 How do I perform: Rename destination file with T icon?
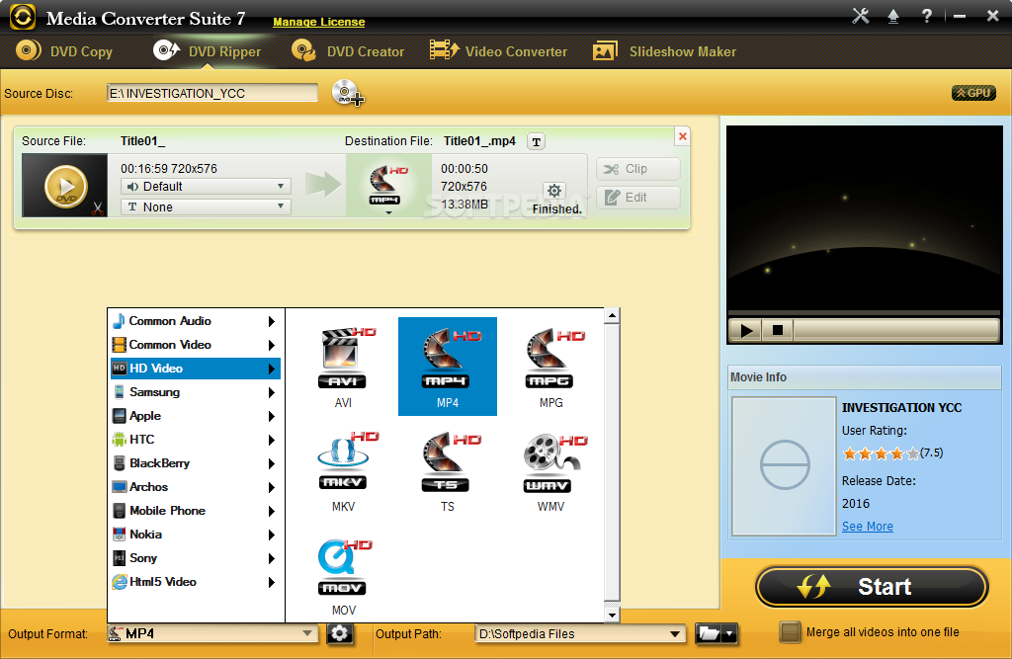tap(537, 141)
